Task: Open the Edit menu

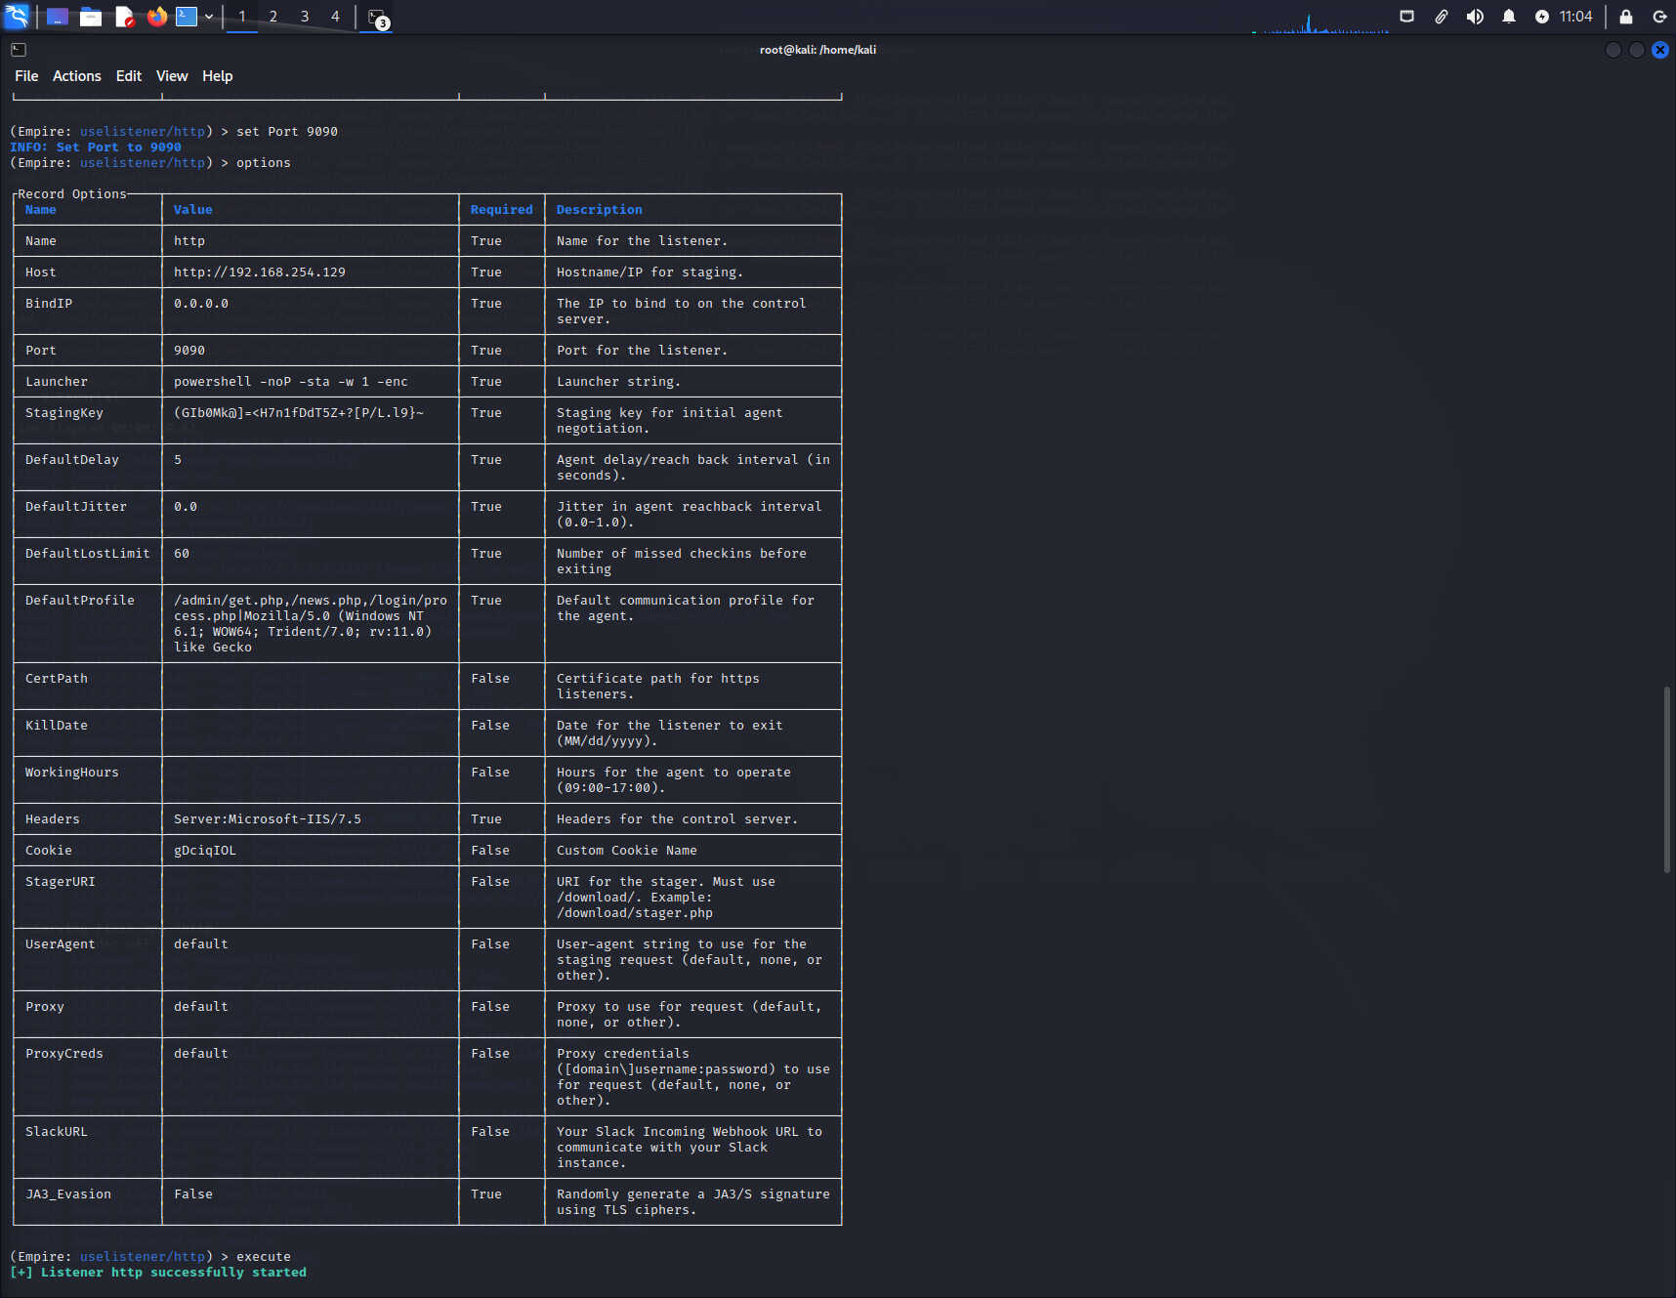Action: click(x=129, y=76)
